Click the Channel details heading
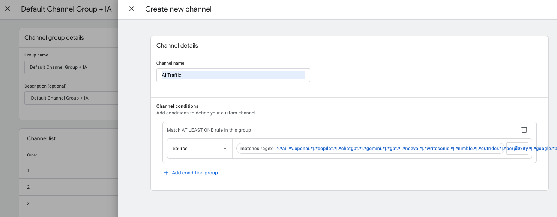The height and width of the screenshot is (217, 557). click(x=177, y=46)
